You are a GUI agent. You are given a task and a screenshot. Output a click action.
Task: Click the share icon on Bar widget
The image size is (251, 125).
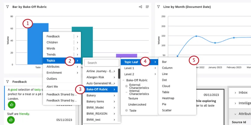(x=141, y=7)
